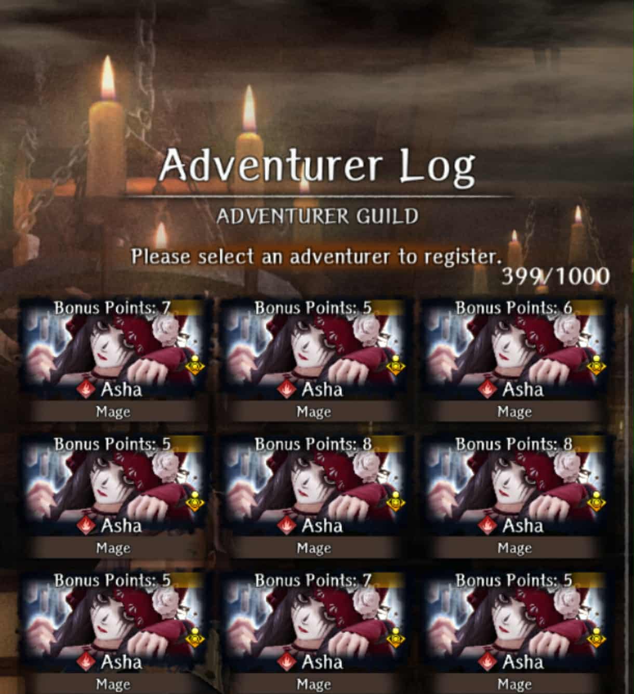The height and width of the screenshot is (694, 634).
Task: Click the 399/1000 adventurer count
Action: click(x=556, y=276)
